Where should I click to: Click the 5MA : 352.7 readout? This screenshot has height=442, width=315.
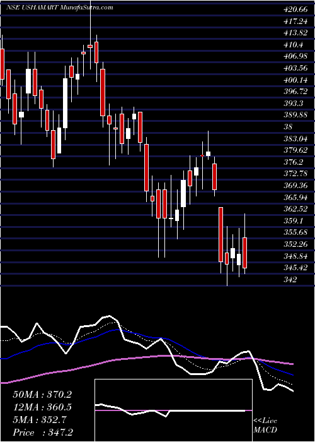40,420
